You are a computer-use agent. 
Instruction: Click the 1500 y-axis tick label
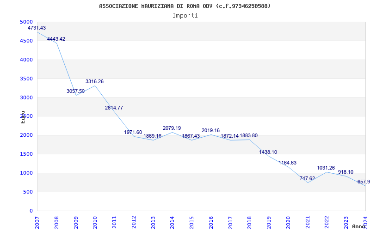point(26,154)
